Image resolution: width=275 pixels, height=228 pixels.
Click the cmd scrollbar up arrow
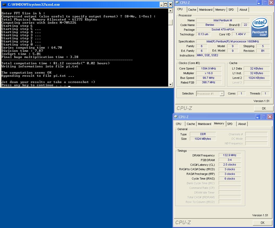[x=170, y=11]
